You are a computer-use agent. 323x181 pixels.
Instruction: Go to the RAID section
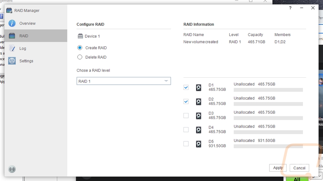tap(36, 36)
